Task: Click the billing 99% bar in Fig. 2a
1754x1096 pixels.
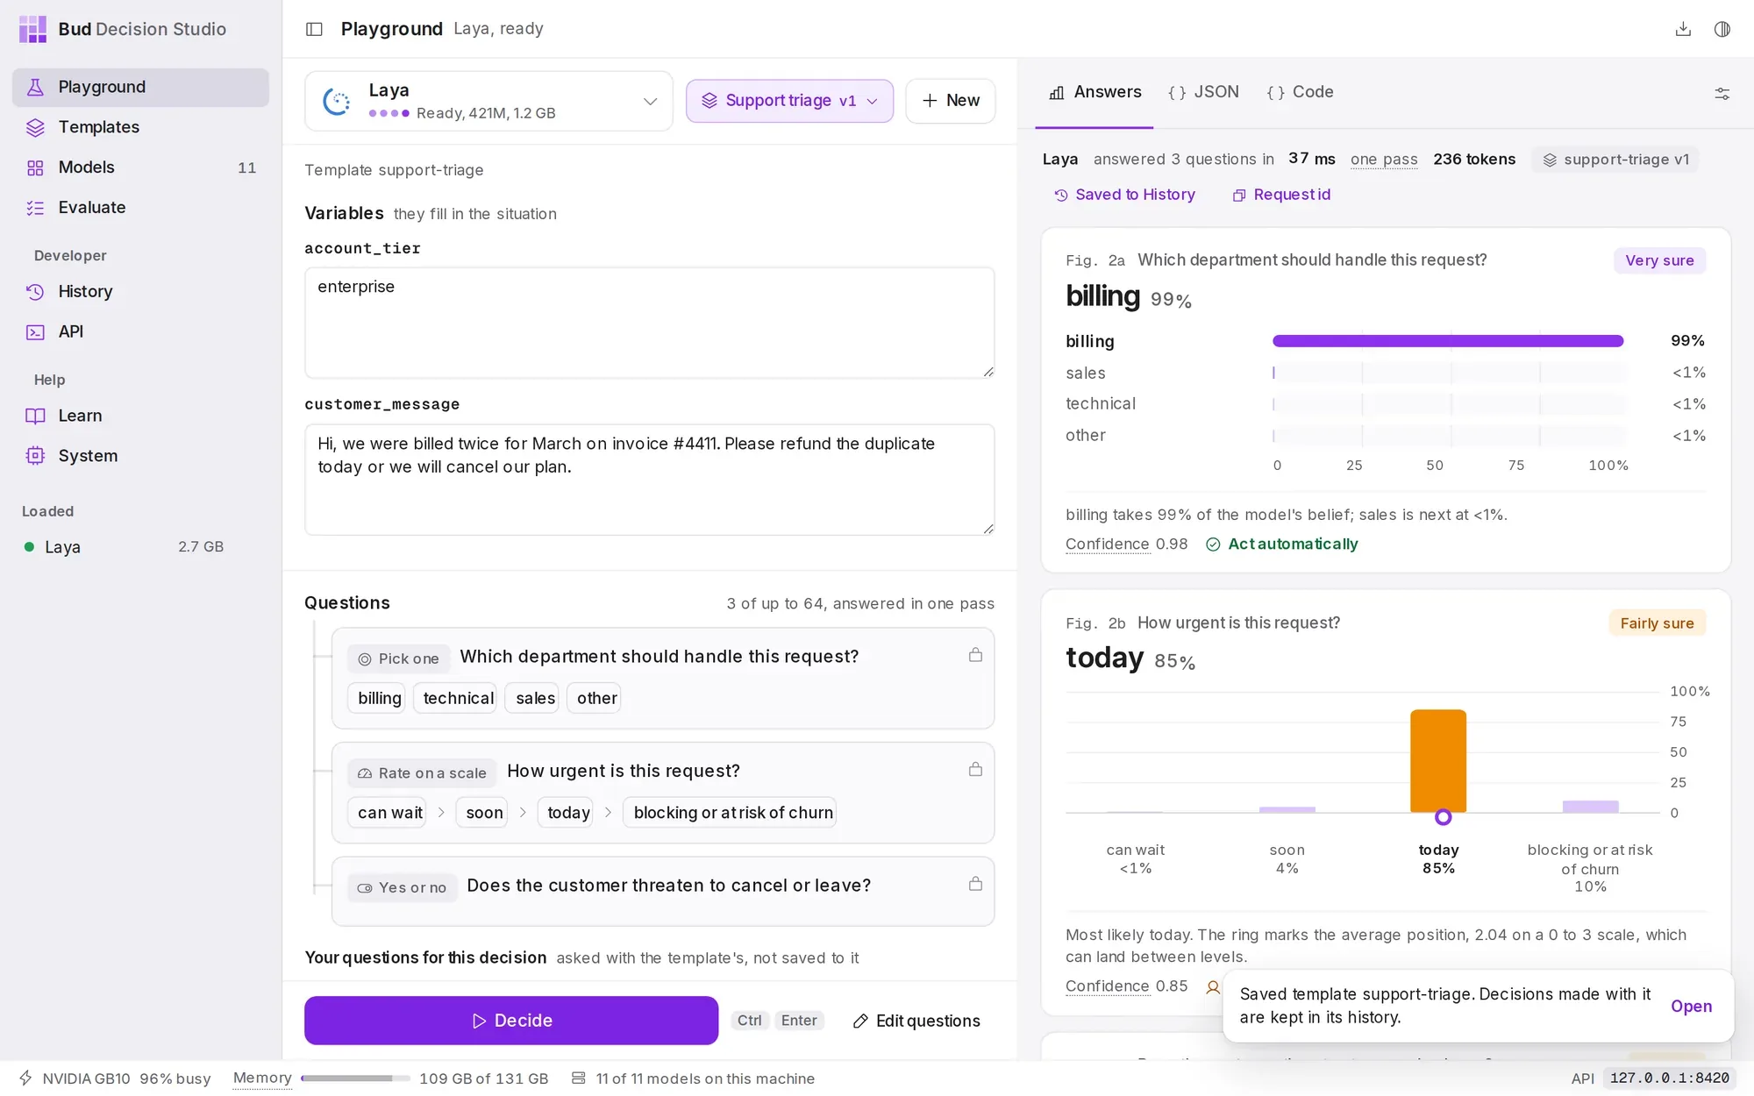Action: click(x=1447, y=341)
